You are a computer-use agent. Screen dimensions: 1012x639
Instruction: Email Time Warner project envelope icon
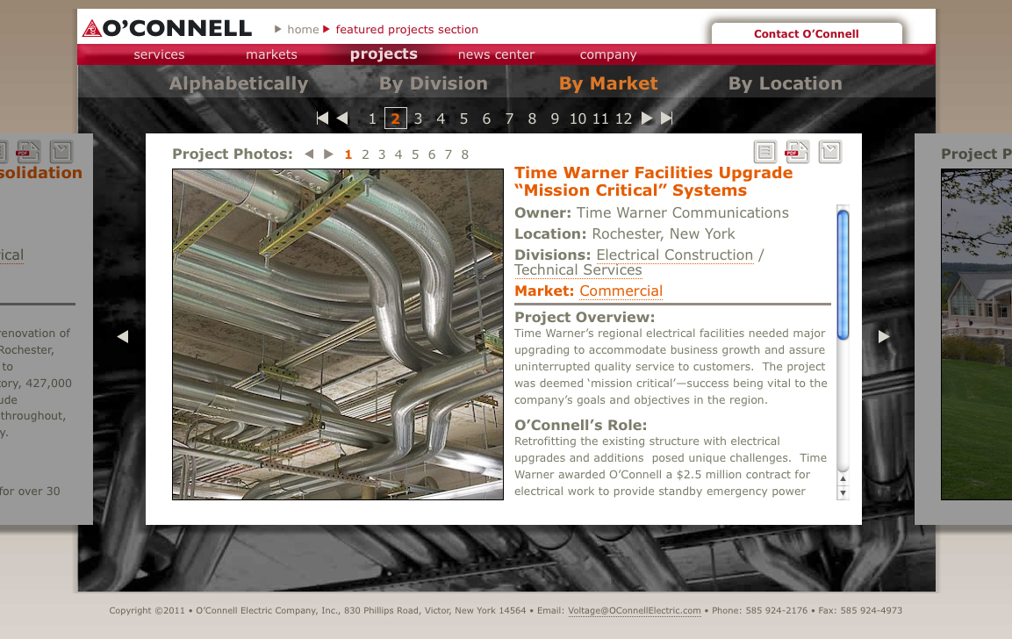point(830,152)
